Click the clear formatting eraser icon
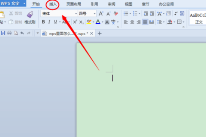 116,14
